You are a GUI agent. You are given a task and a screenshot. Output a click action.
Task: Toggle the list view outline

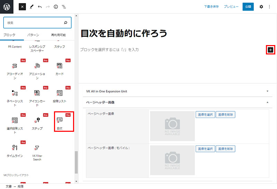click(64, 7)
